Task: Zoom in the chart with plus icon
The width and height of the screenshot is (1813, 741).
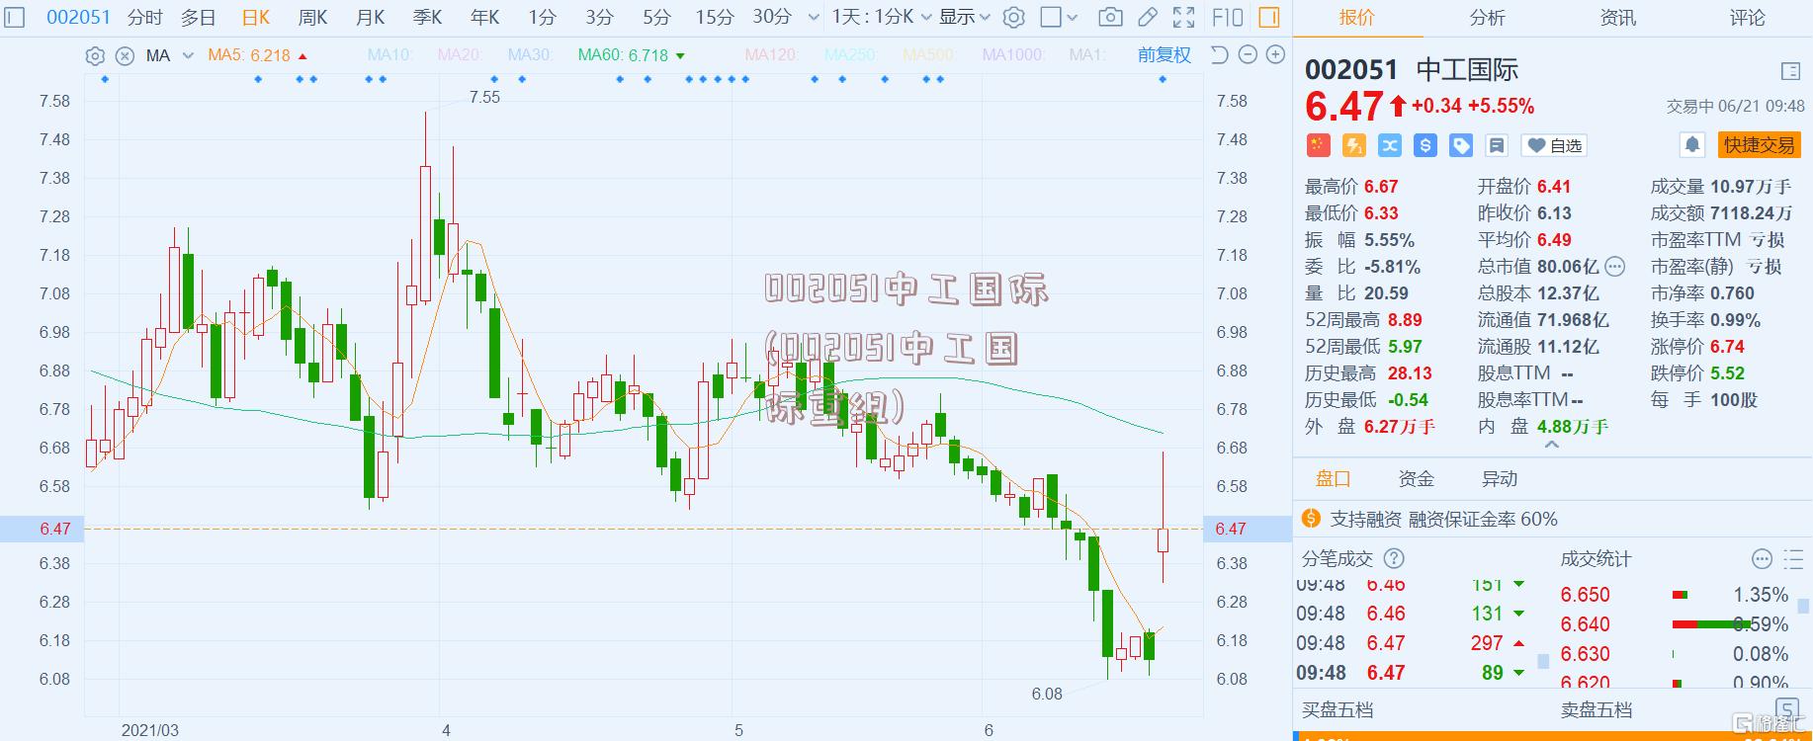Action: coord(1276,55)
